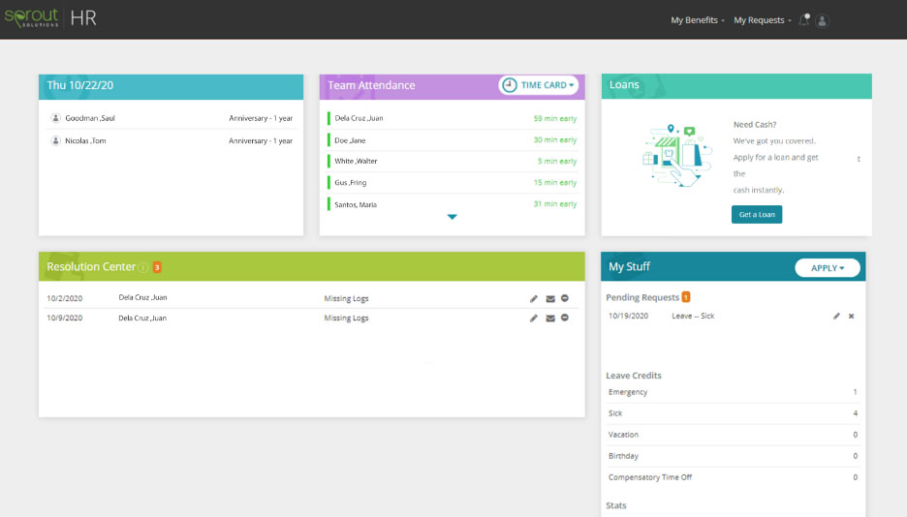Viewport: 907px width, 517px height.
Task: Open the TIME CARD dropdown
Action: 538,85
